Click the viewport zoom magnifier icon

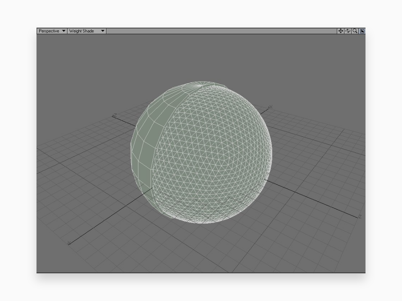coord(355,31)
